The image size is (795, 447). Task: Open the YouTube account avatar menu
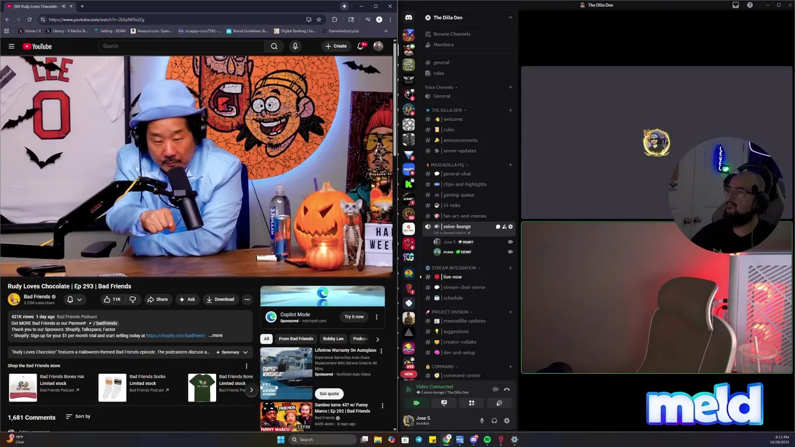pos(378,46)
